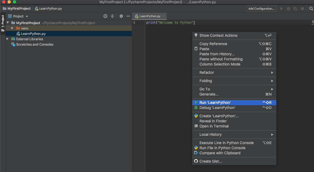Select Paste without Formatting

pyautogui.click(x=234, y=59)
